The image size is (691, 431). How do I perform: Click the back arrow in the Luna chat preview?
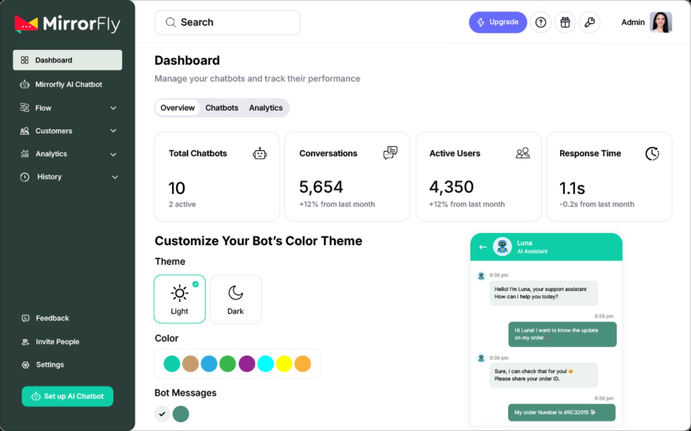pyautogui.click(x=482, y=247)
